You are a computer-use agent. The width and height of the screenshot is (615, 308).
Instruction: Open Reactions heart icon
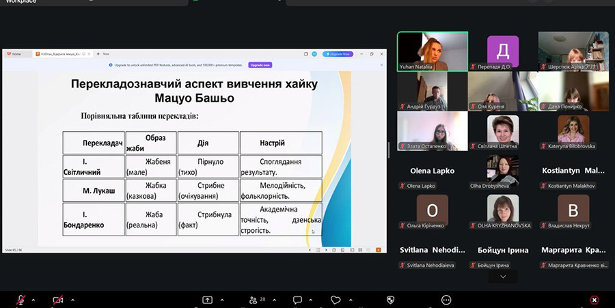point(336,300)
